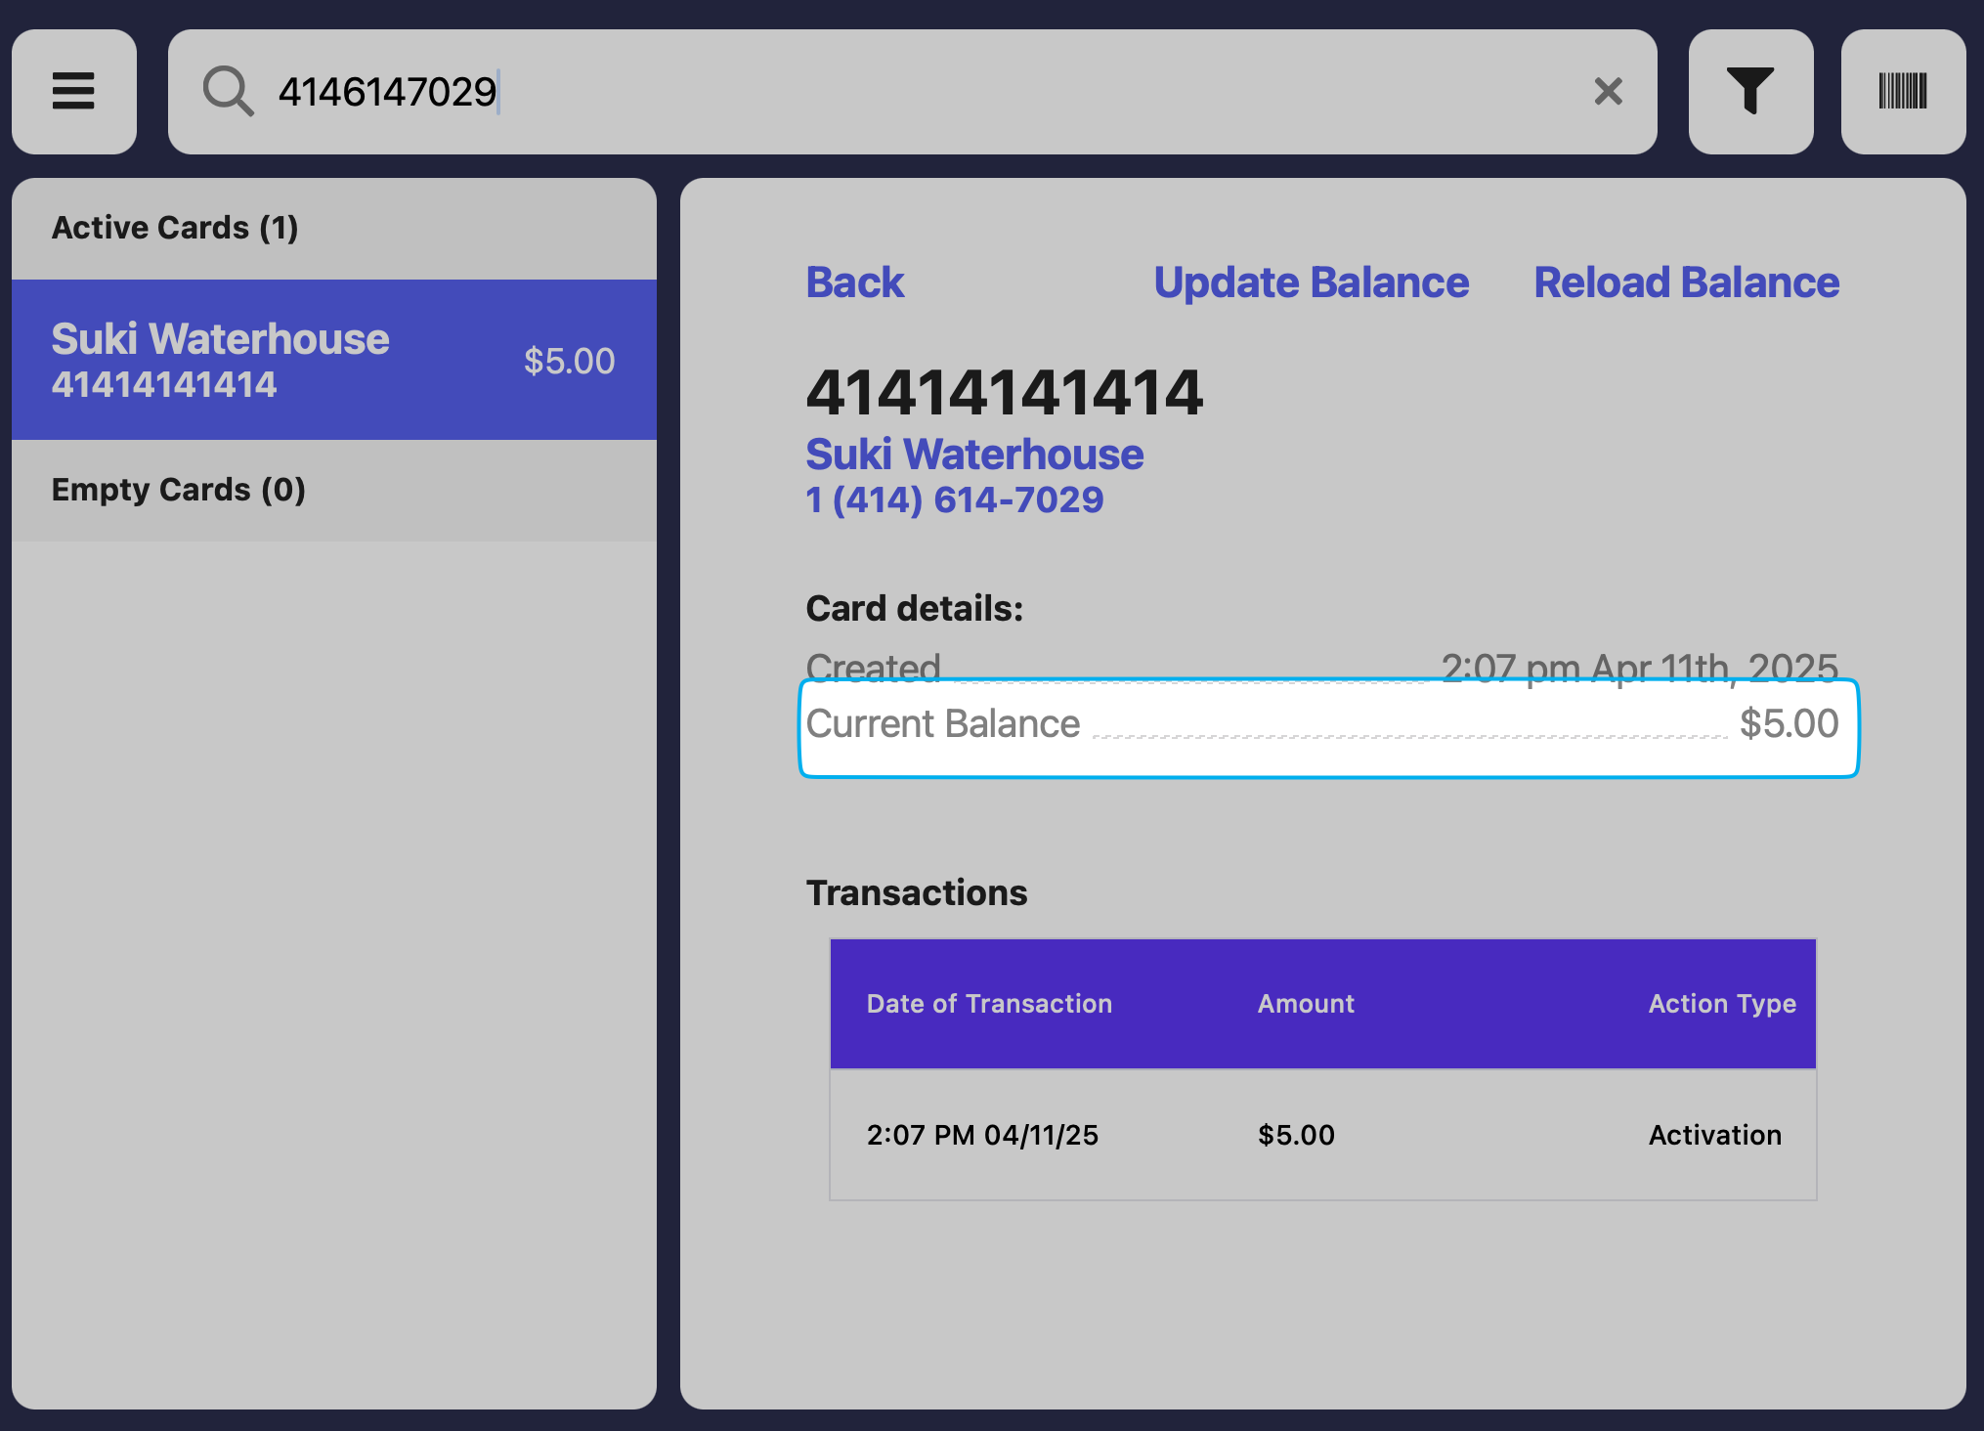Screen dimensions: 1984x1431
Task: Click the Action Type column header
Action: pos(1722,1004)
